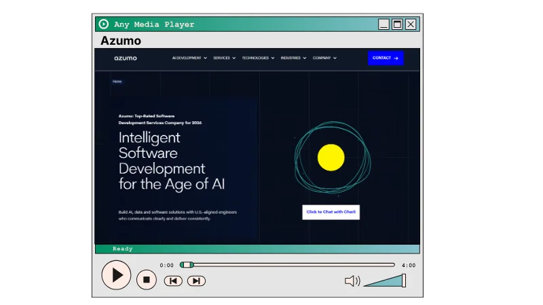
Task: Open the Company menu
Action: [324, 58]
